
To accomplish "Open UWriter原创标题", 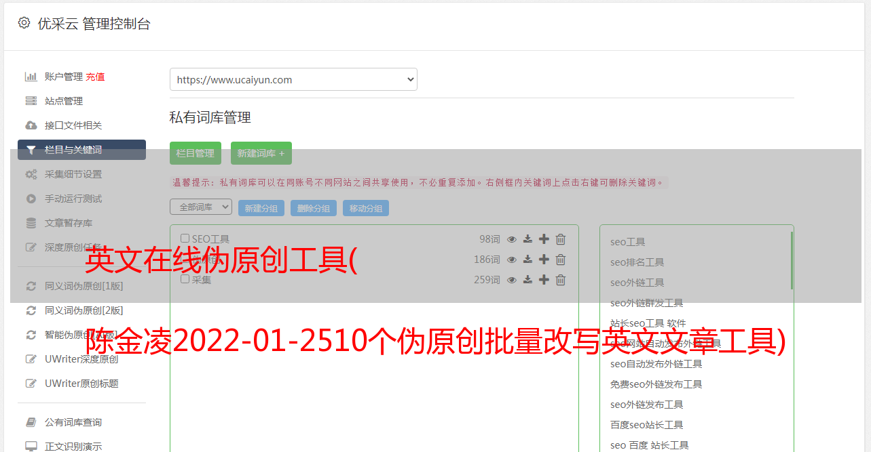I will click(x=81, y=384).
